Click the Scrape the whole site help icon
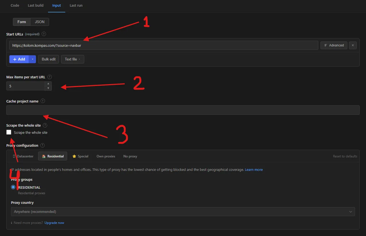The height and width of the screenshot is (236, 366). [45, 125]
